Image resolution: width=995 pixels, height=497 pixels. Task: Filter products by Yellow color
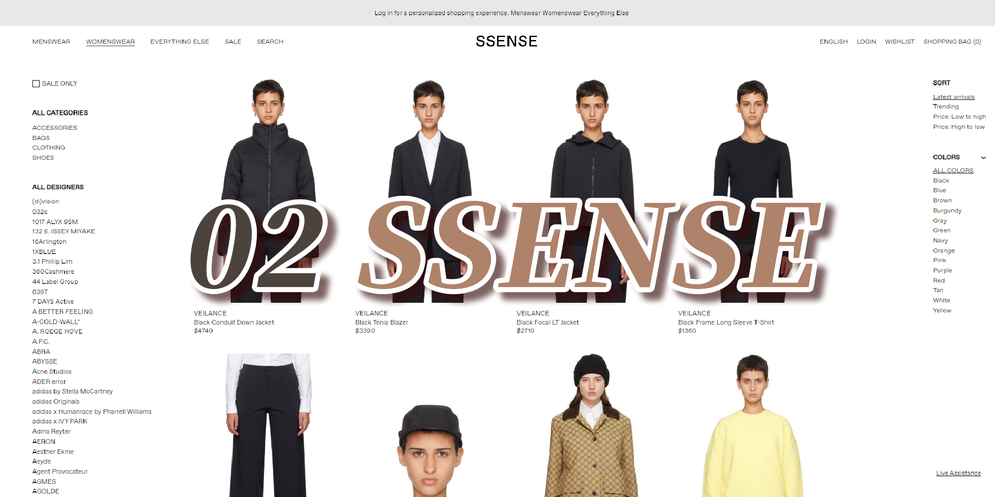click(942, 310)
